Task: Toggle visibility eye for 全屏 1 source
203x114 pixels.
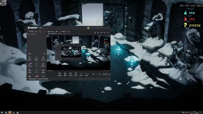Action: pyautogui.click(x=28, y=34)
